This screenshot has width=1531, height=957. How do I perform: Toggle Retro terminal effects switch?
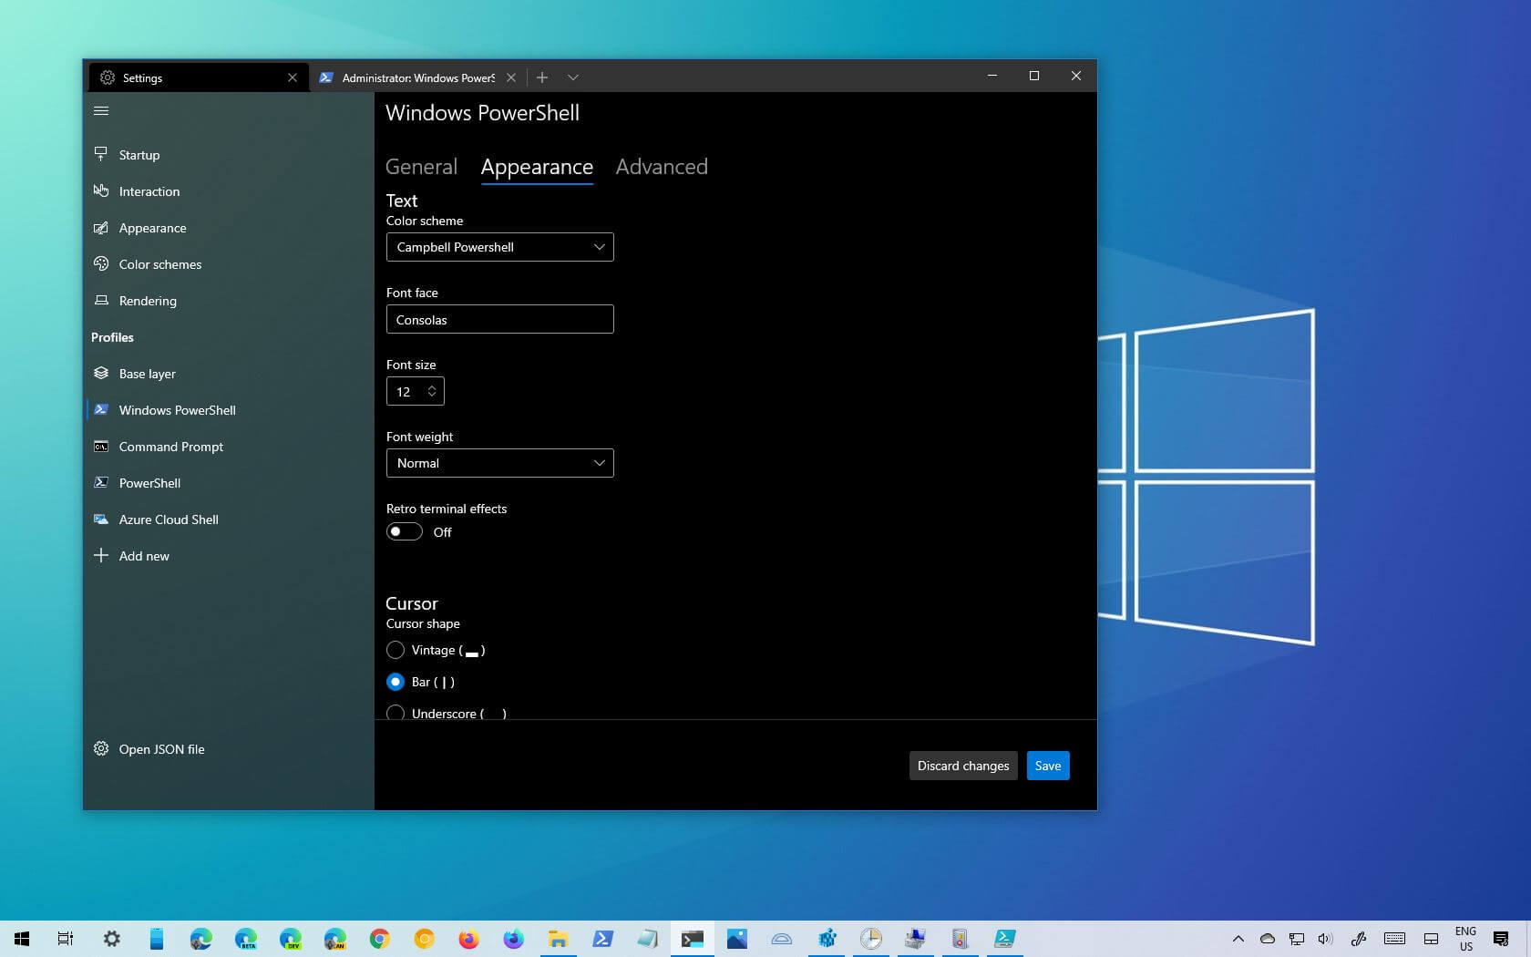click(405, 531)
